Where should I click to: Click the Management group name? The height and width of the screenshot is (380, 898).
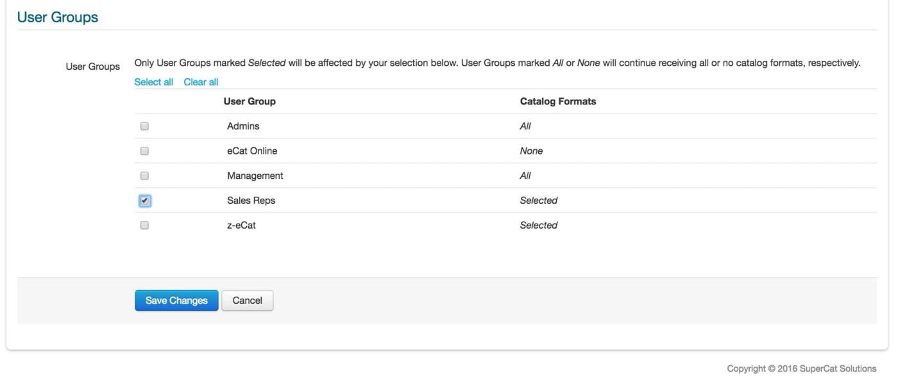click(x=255, y=176)
